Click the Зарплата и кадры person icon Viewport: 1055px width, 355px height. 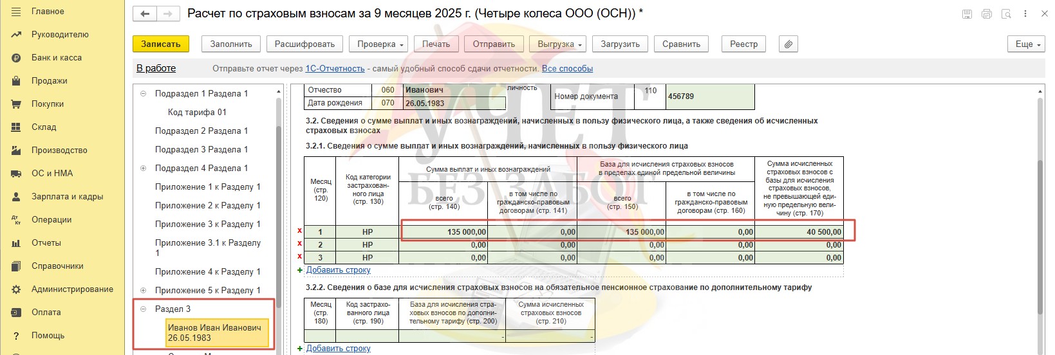click(x=17, y=197)
